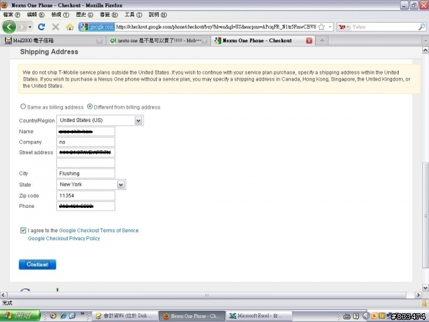The image size is (429, 322).
Task: Open the URL bar history dropdown
Action: (x=330, y=27)
